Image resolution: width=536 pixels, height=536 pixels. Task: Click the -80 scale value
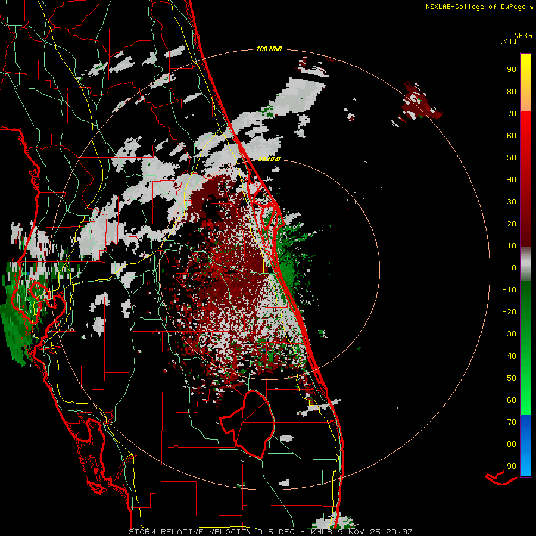(509, 444)
